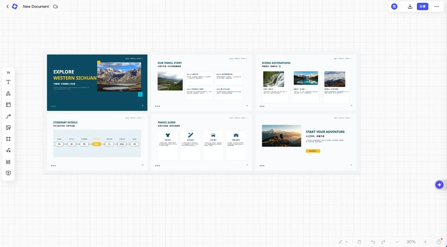447x247 pixels.
Task: Click the snowy peak destination photo
Action: (x=335, y=79)
